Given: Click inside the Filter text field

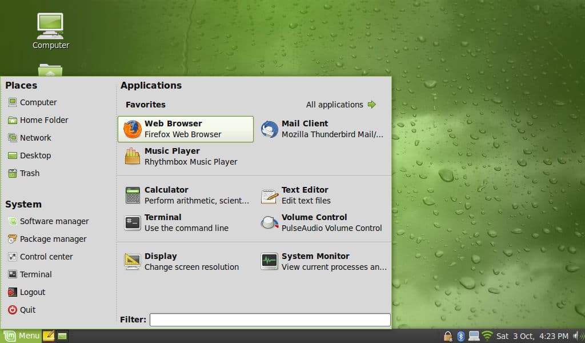Looking at the screenshot, I should [x=269, y=320].
